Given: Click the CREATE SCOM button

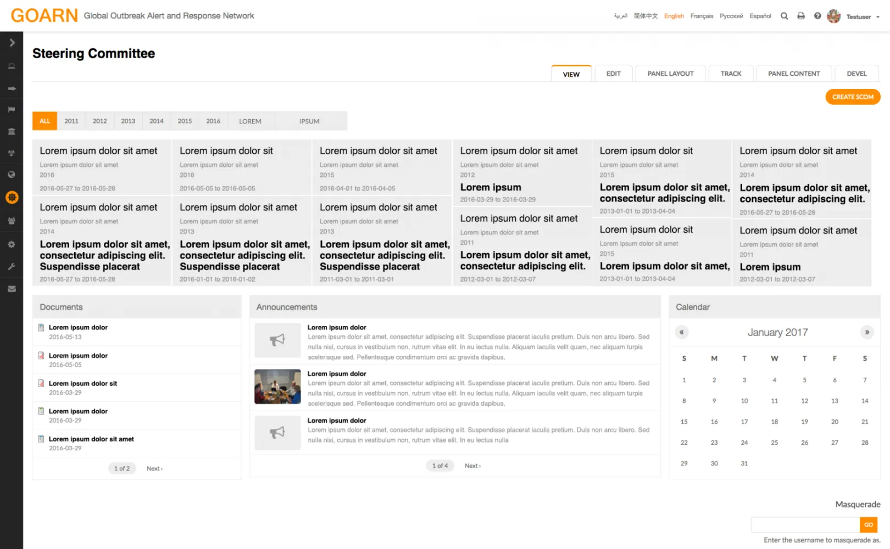Looking at the screenshot, I should tap(853, 97).
